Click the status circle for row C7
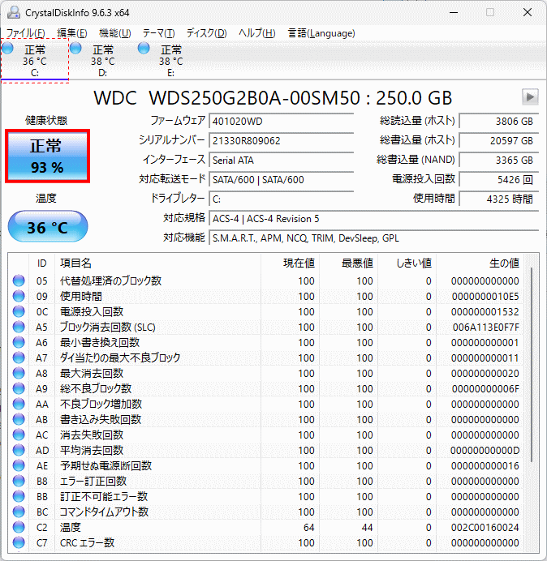The height and width of the screenshot is (561, 547). coord(19,542)
